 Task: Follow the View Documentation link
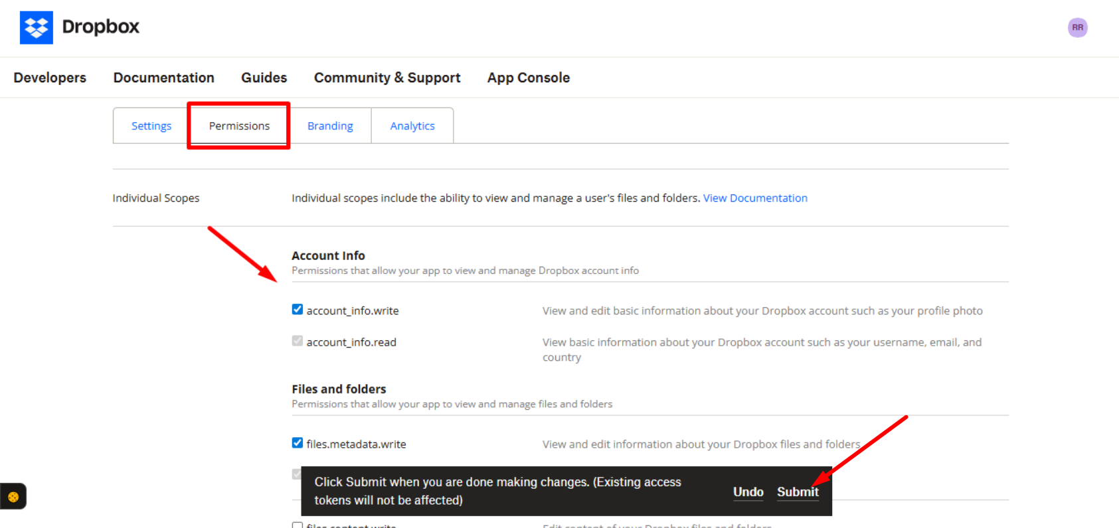tap(755, 198)
